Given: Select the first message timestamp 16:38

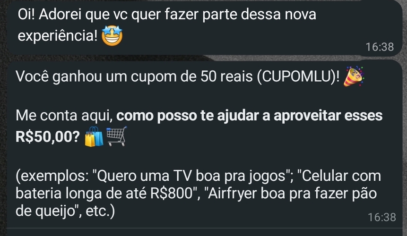Looking at the screenshot, I should click(x=380, y=47).
